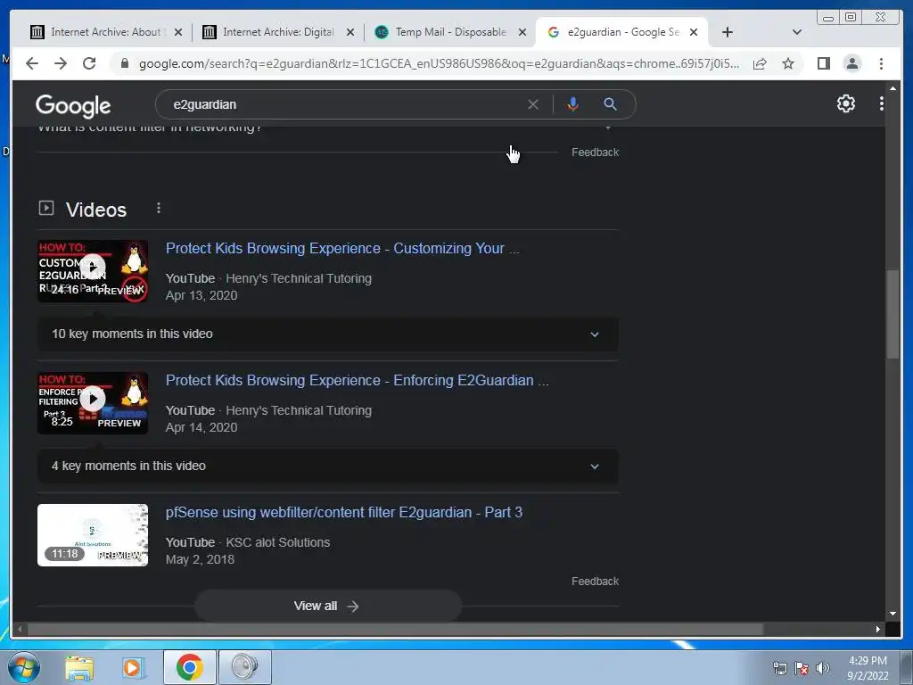
Task: Click View all videos button
Action: coord(327,606)
